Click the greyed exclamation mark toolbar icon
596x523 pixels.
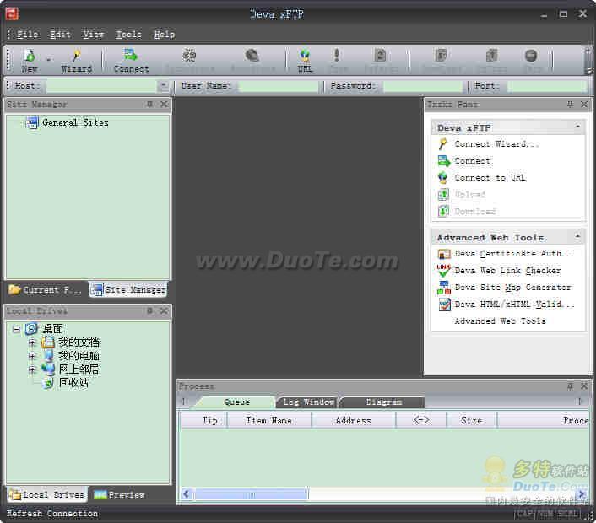[x=336, y=56]
